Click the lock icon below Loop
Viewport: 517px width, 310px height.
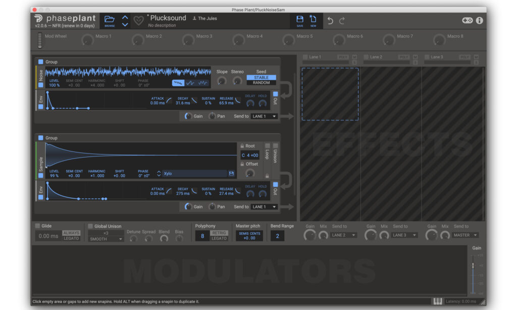[267, 176]
